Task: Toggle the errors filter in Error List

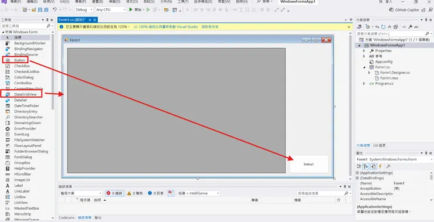Action: 115,193
